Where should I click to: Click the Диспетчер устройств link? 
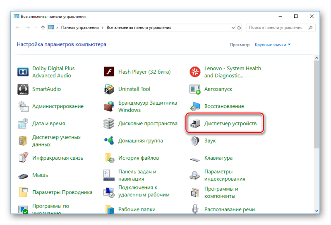(x=230, y=124)
